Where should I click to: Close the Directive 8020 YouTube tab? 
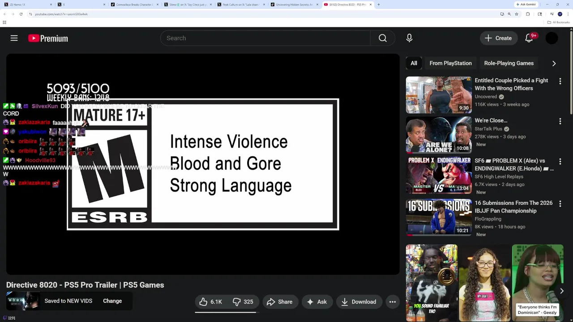pyautogui.click(x=371, y=4)
